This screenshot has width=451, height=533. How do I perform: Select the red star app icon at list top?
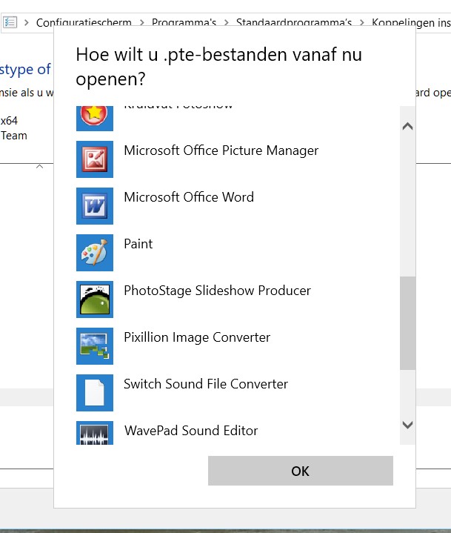tap(95, 119)
